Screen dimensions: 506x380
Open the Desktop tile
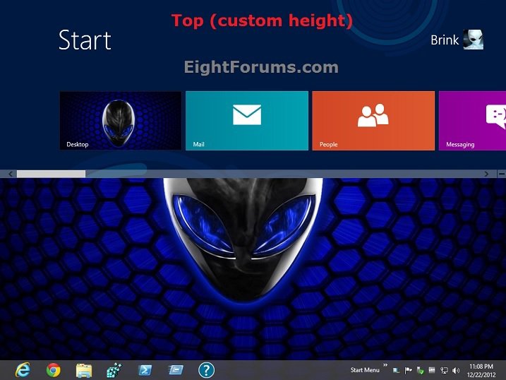coord(121,121)
